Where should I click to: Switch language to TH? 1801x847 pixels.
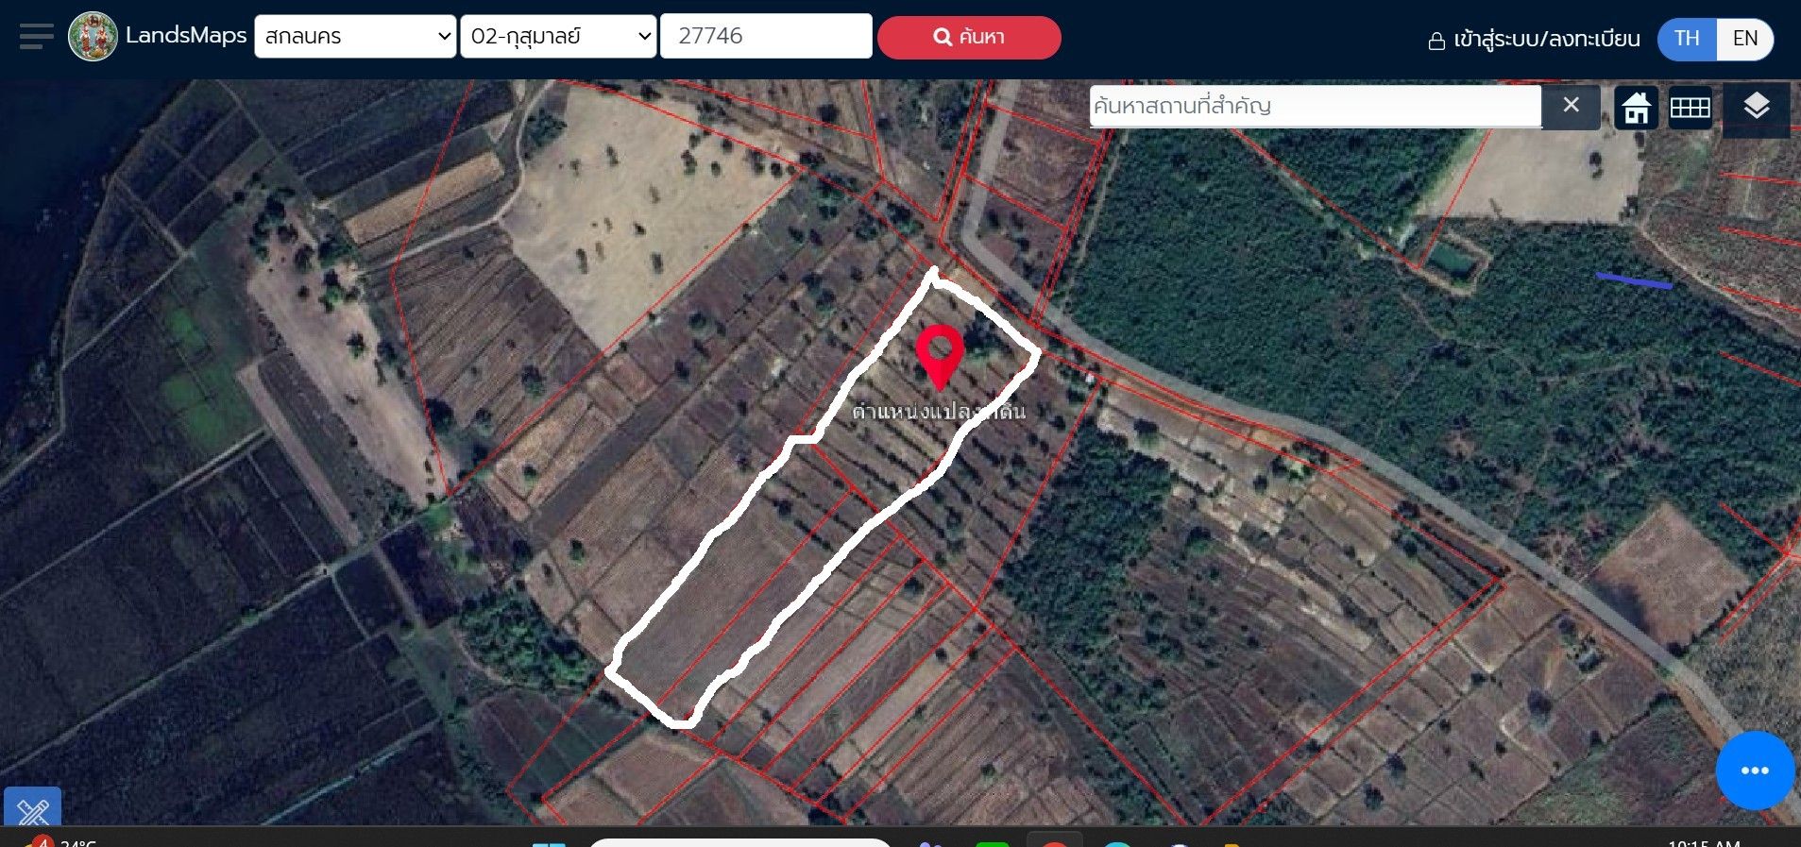1687,39
